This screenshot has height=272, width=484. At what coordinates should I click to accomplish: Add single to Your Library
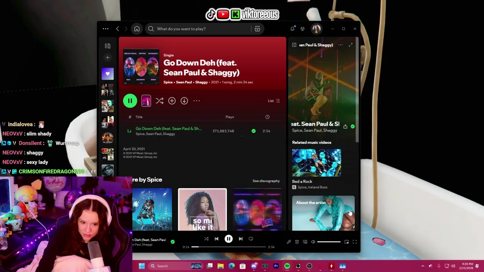[x=172, y=100]
